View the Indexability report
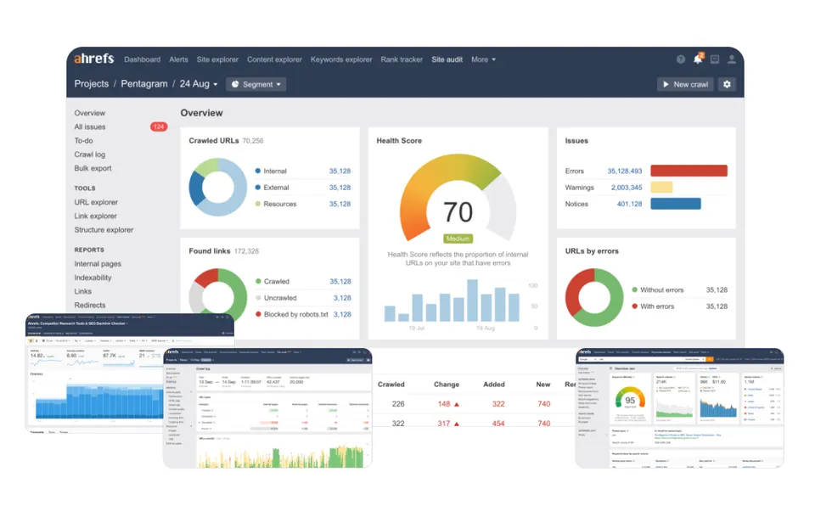This screenshot has width=815, height=528. point(93,278)
